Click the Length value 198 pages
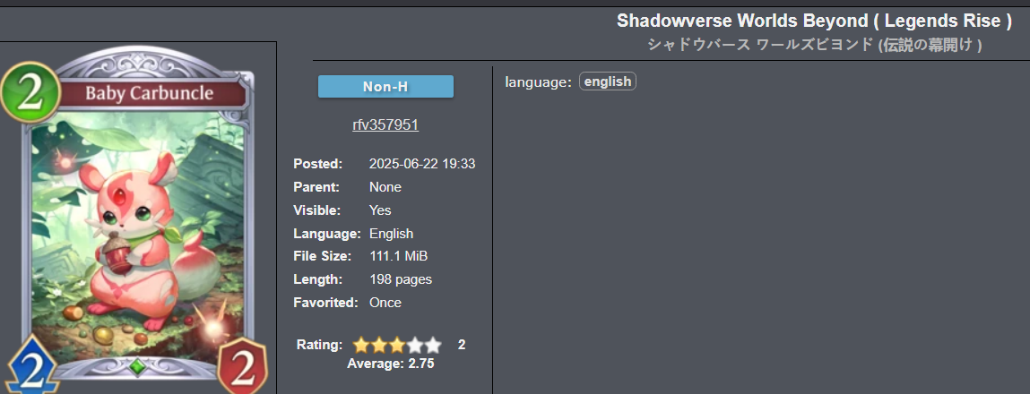The height and width of the screenshot is (394, 1030). pyautogui.click(x=401, y=279)
